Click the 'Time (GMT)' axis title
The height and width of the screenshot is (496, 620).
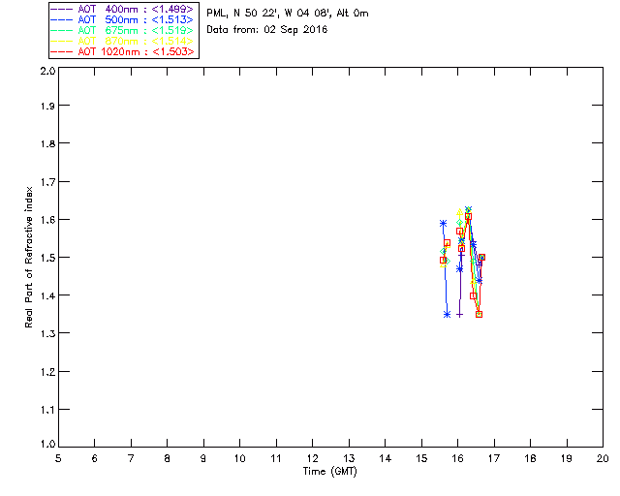pyautogui.click(x=329, y=472)
